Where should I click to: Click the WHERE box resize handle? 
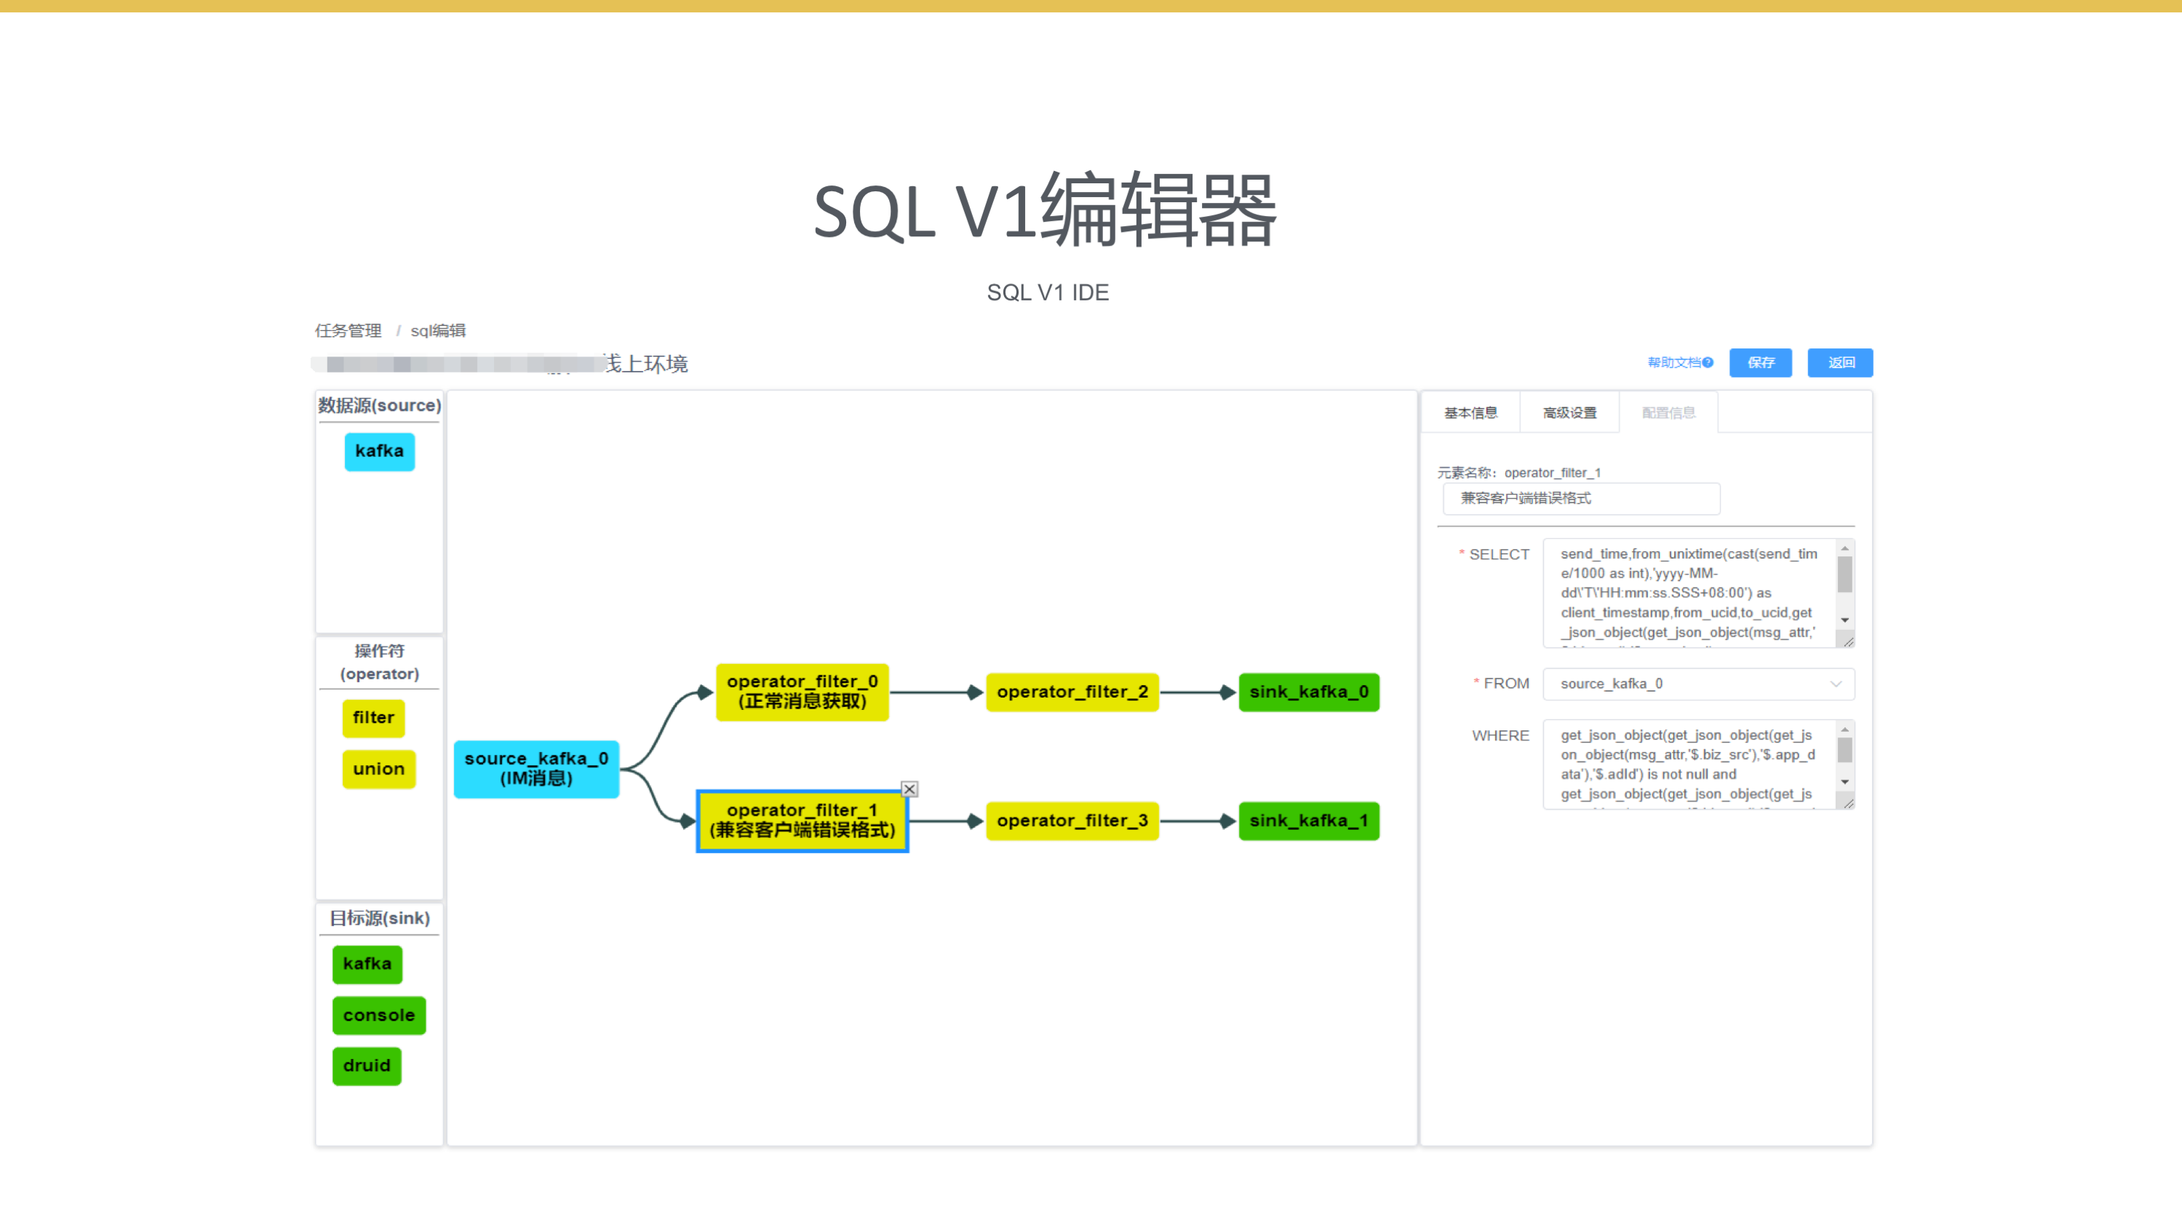(1848, 804)
